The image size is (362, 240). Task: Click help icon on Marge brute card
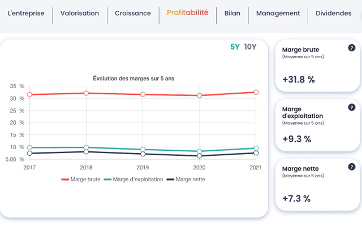[x=352, y=48]
